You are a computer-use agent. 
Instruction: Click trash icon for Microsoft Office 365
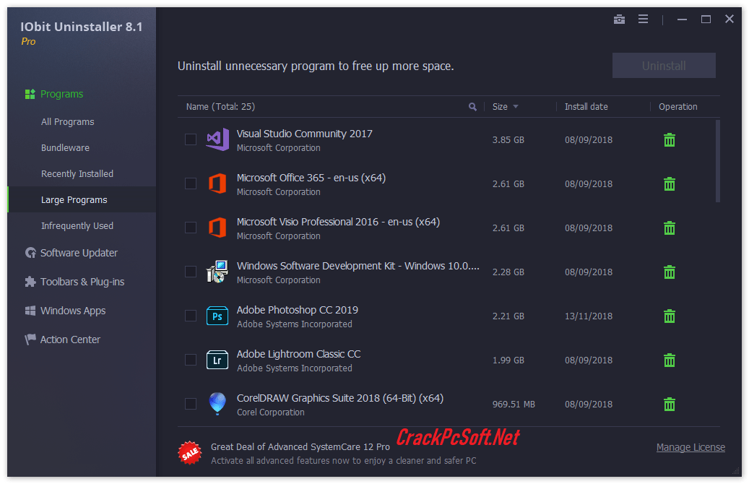[x=670, y=184]
